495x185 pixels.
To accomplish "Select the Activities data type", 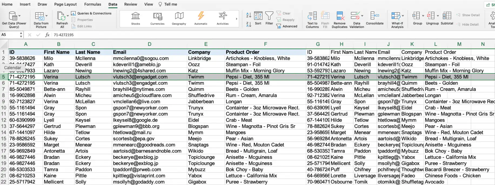I will pos(223,18).
